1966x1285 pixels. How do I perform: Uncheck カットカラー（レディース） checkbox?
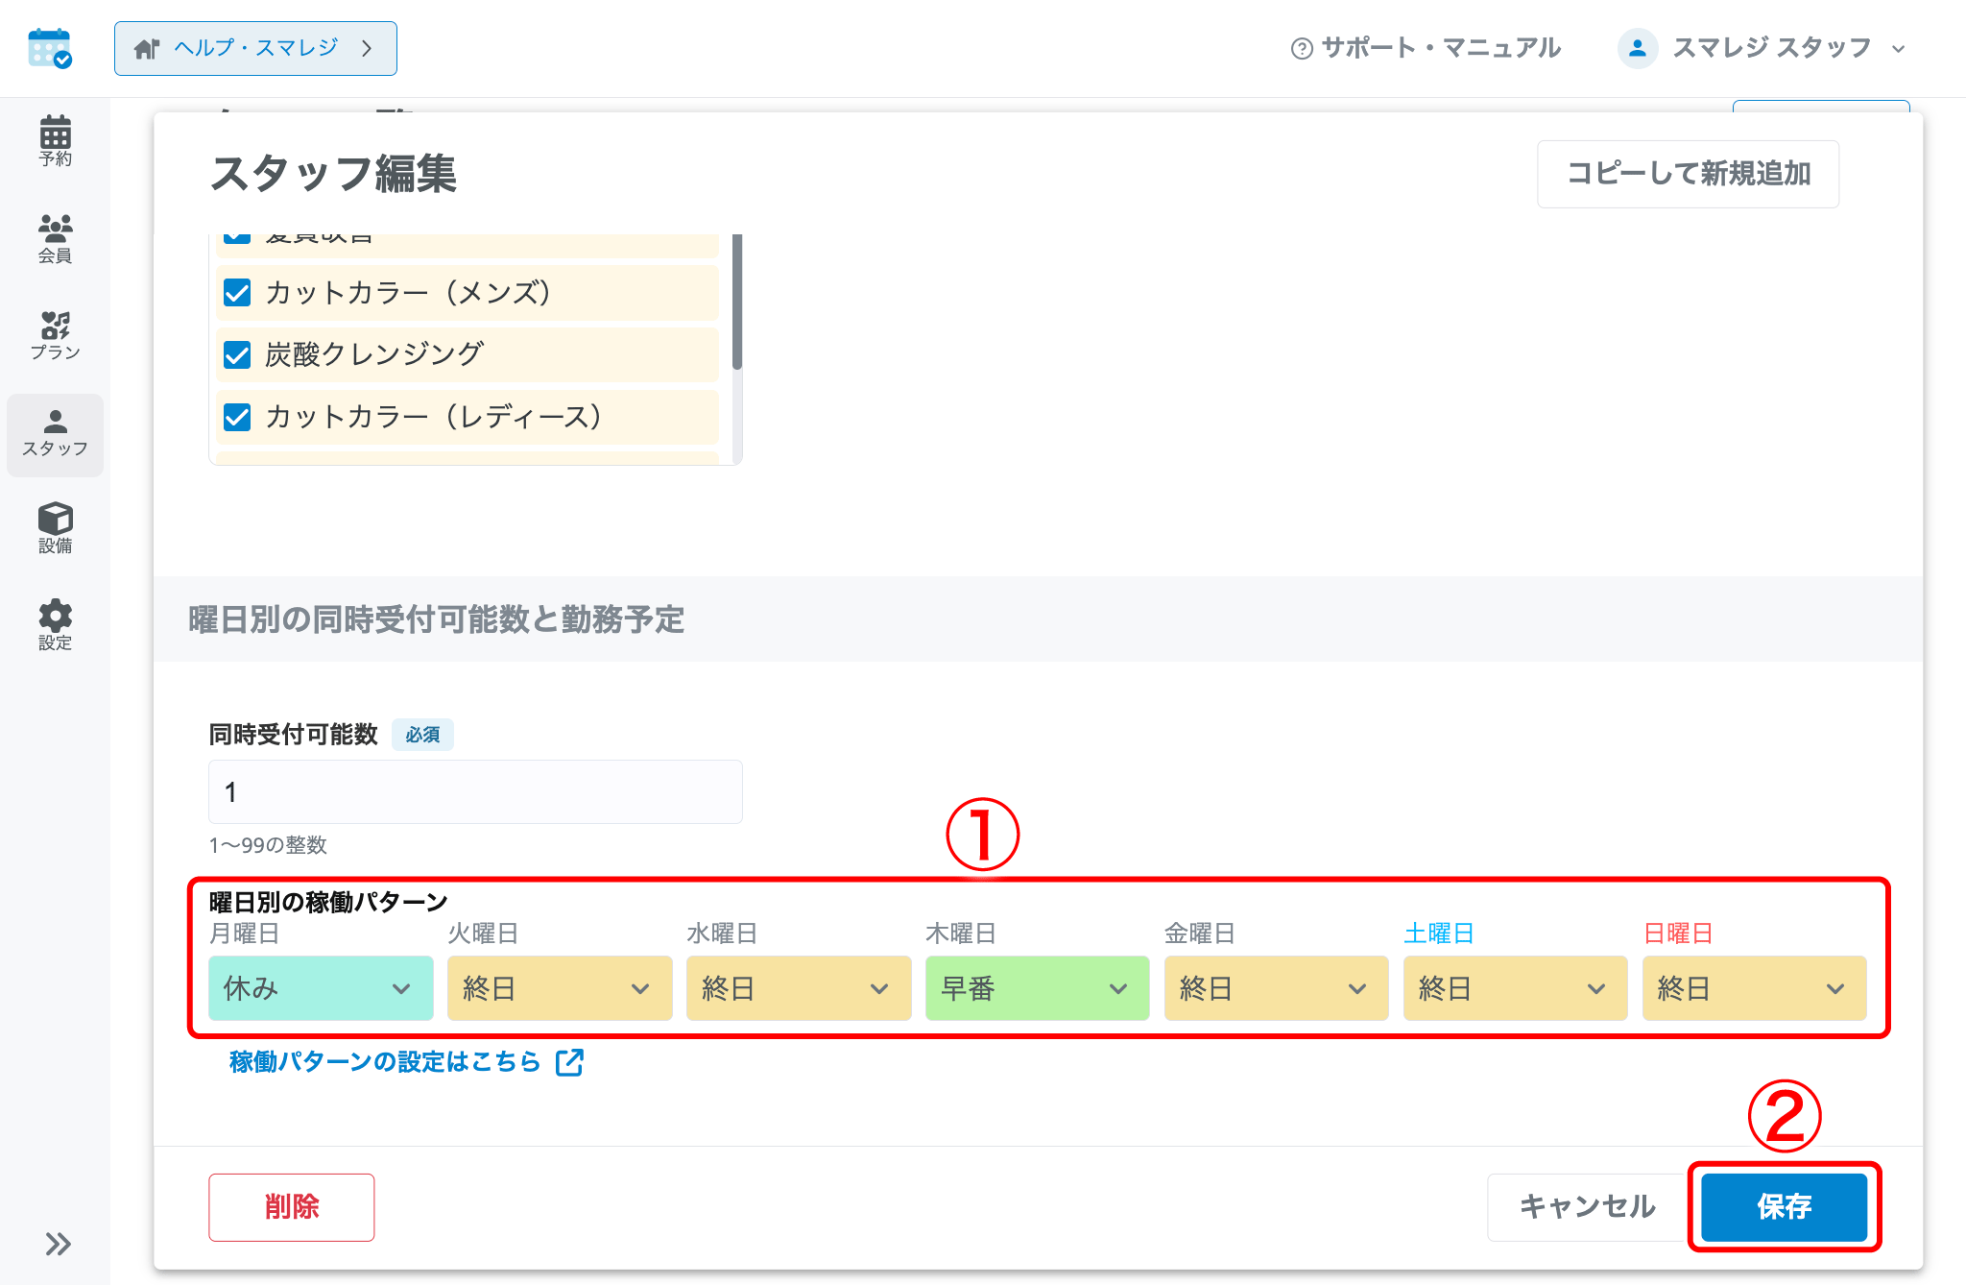pos(237,417)
